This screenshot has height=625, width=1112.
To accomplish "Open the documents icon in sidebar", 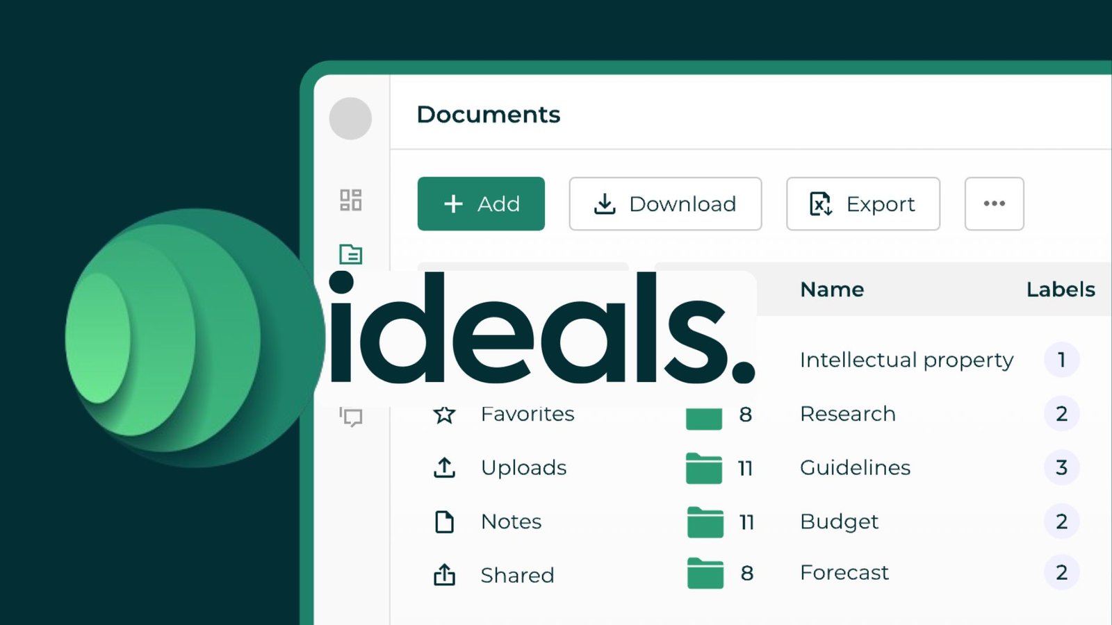I will pos(350,254).
